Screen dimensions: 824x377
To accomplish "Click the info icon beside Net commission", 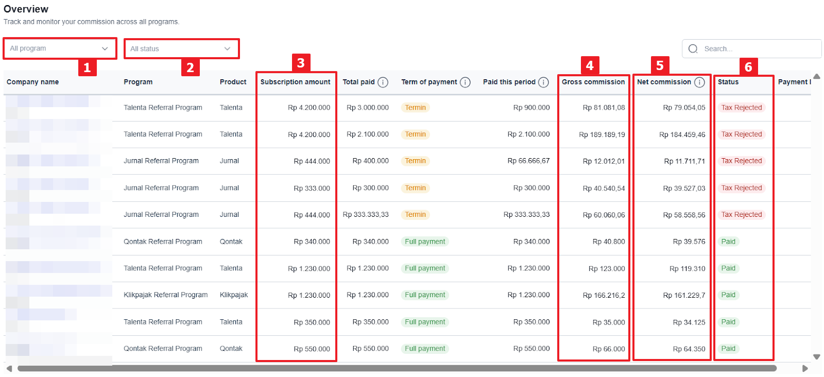I will [699, 82].
